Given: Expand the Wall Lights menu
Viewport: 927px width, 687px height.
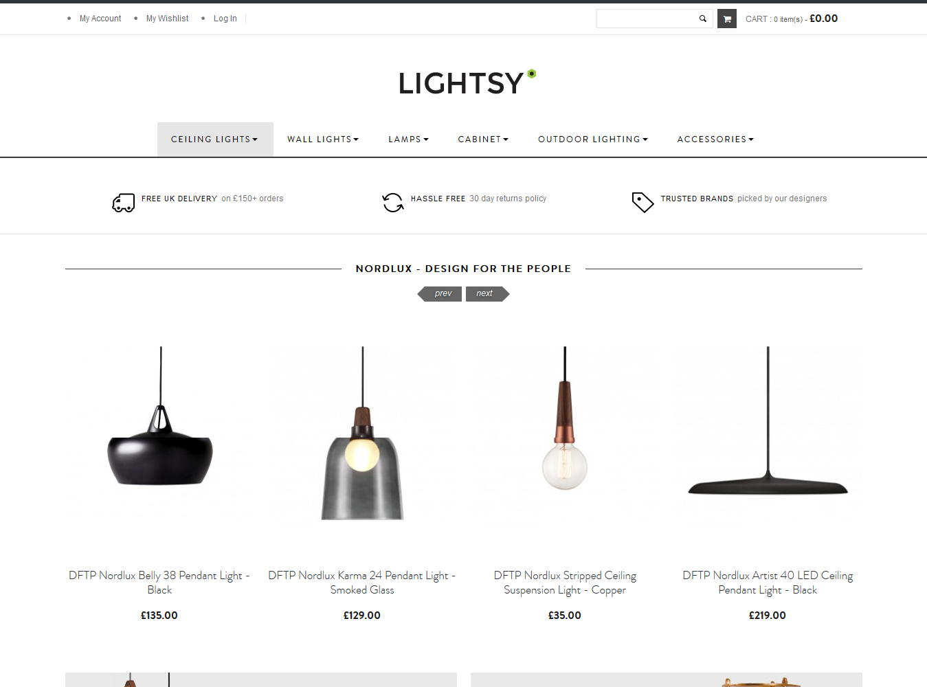Looking at the screenshot, I should 323,139.
